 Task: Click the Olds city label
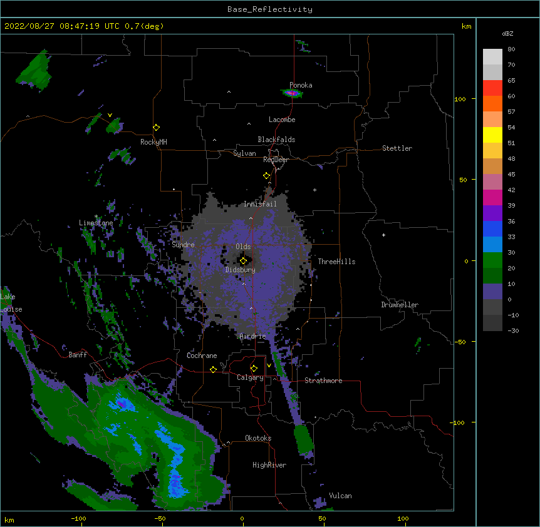click(243, 247)
